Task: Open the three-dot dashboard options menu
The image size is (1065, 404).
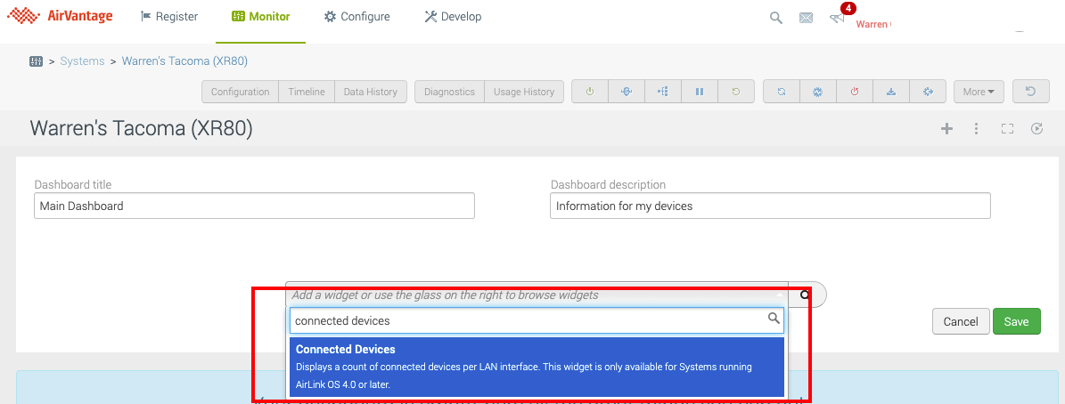Action: [977, 129]
